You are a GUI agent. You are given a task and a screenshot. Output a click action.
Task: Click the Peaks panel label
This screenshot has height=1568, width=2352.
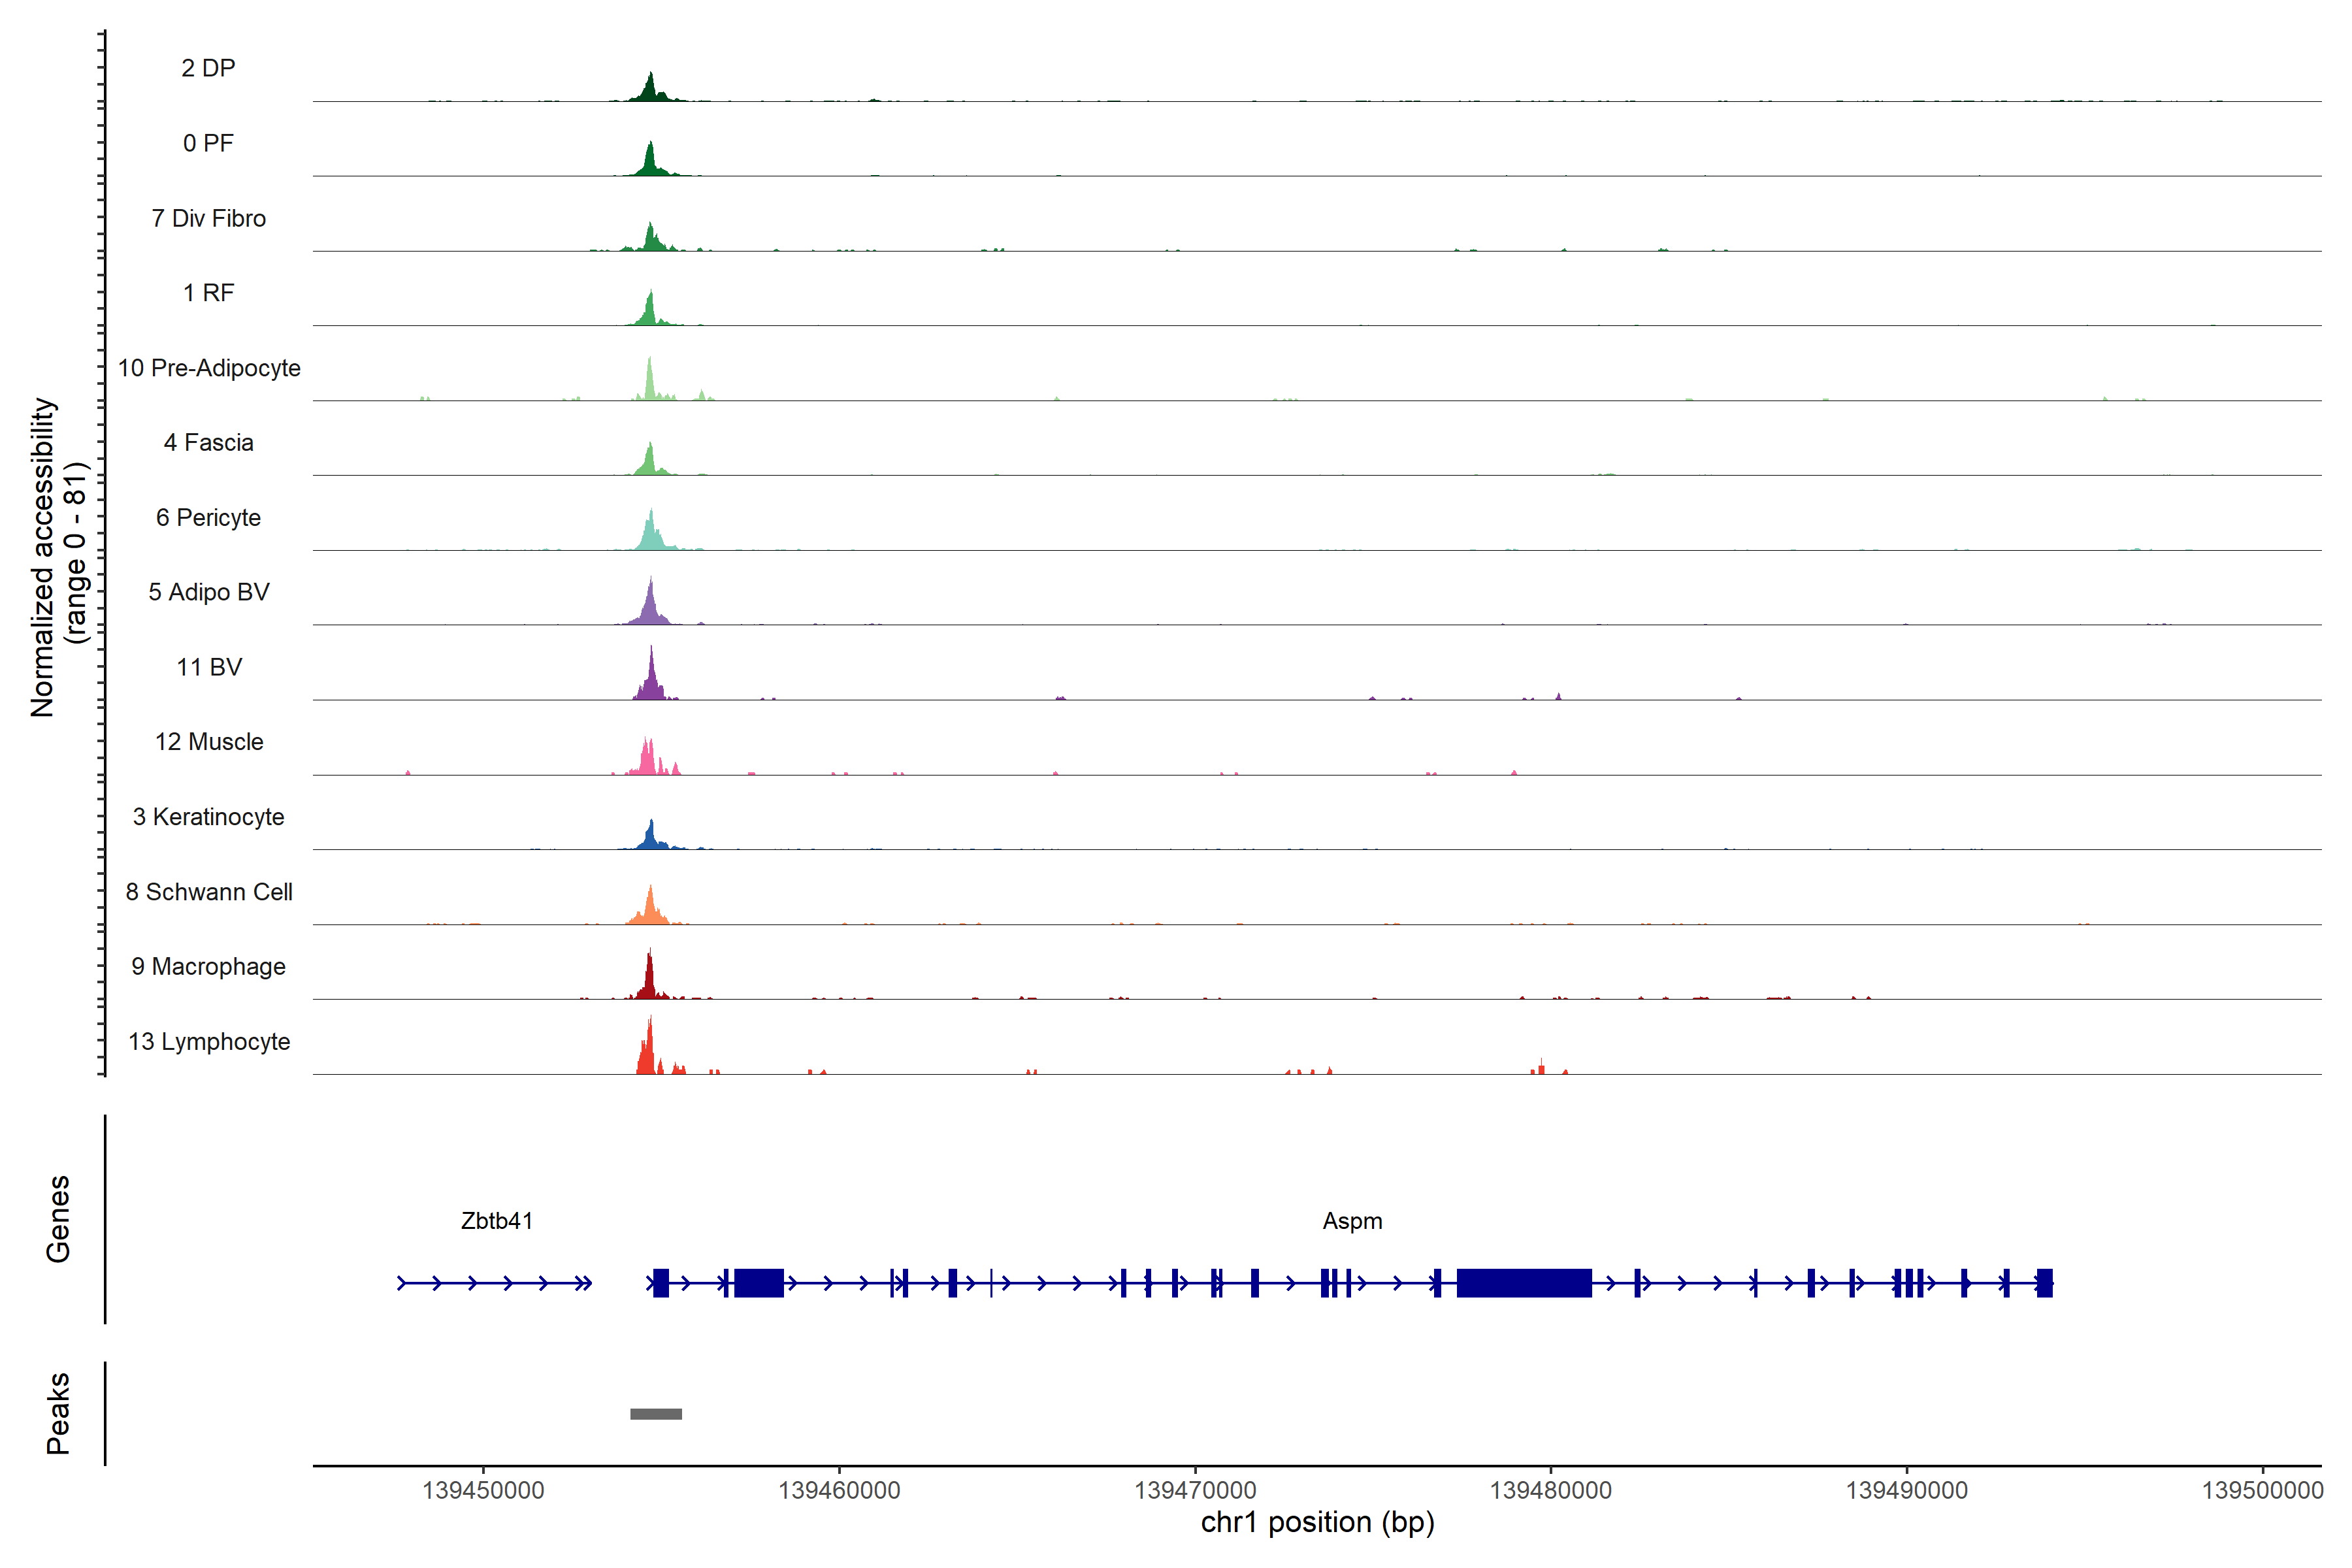[58, 1413]
